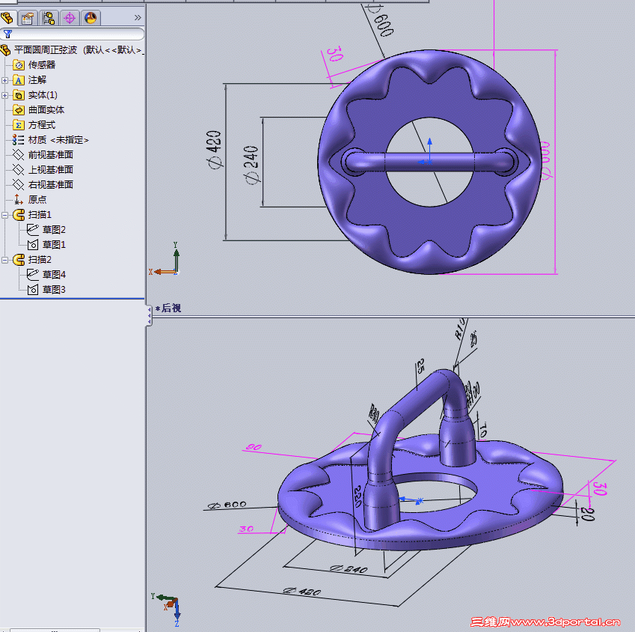Expand the 实体(1) solid bodies node
635x632 pixels.
(x=4, y=95)
